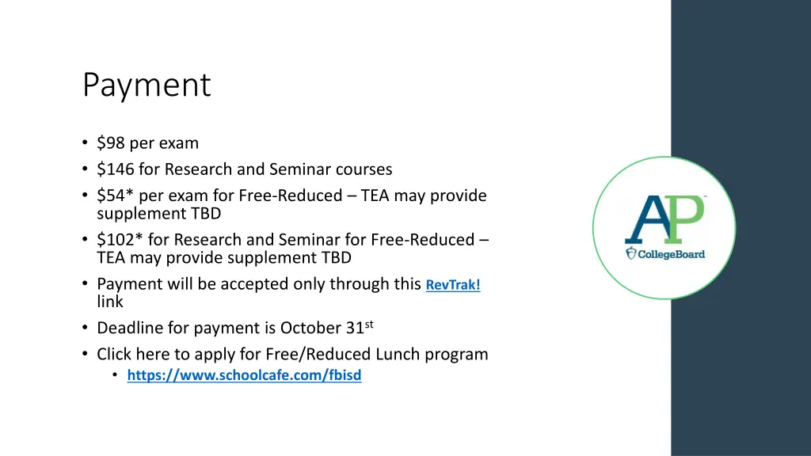Click the 'supplement TBD' text under $54
Viewport: 811px width, 456px height.
(x=158, y=214)
